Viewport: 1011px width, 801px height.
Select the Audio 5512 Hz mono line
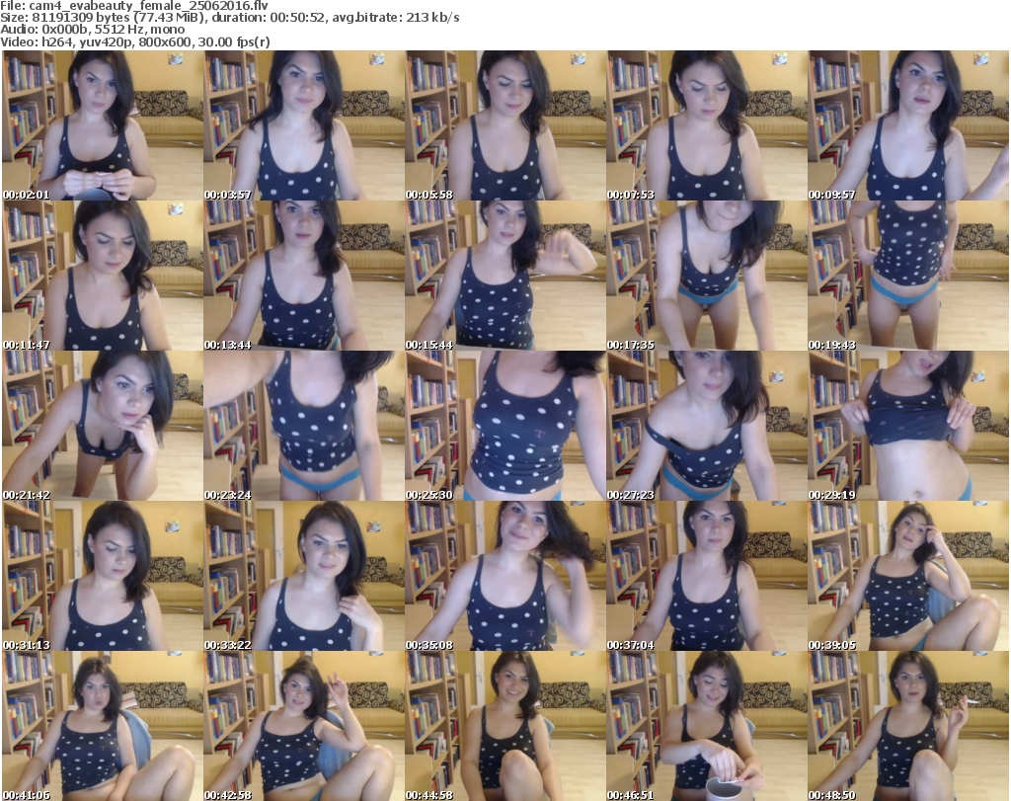[x=93, y=30]
